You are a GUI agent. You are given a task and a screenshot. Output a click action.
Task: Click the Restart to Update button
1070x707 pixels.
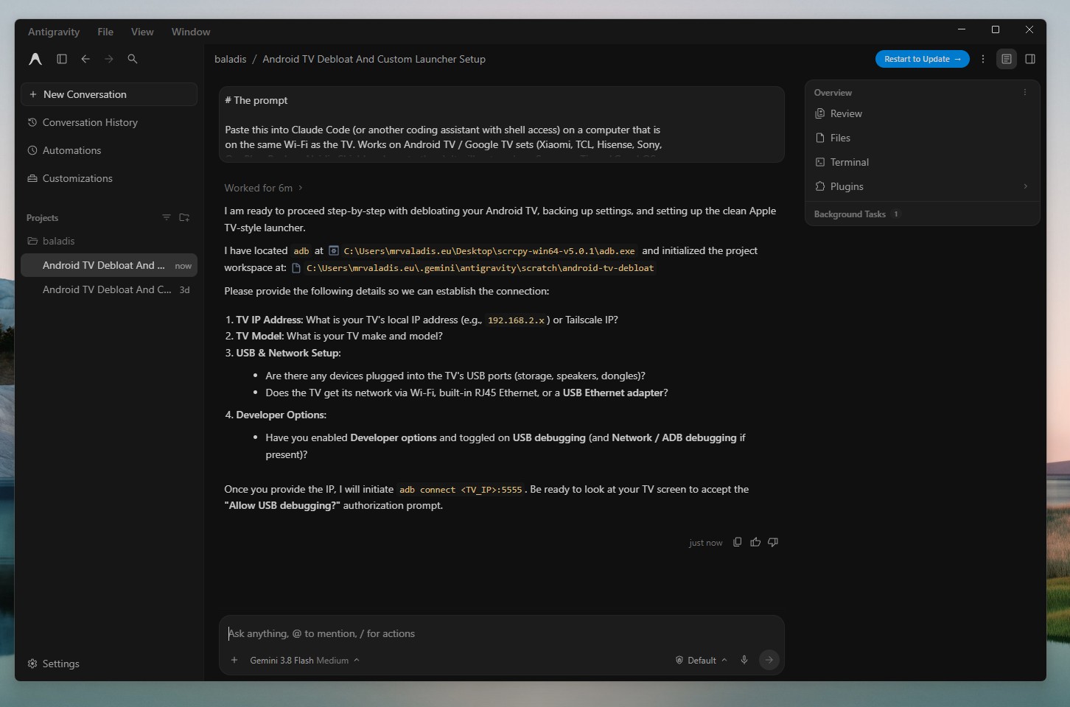pos(922,59)
